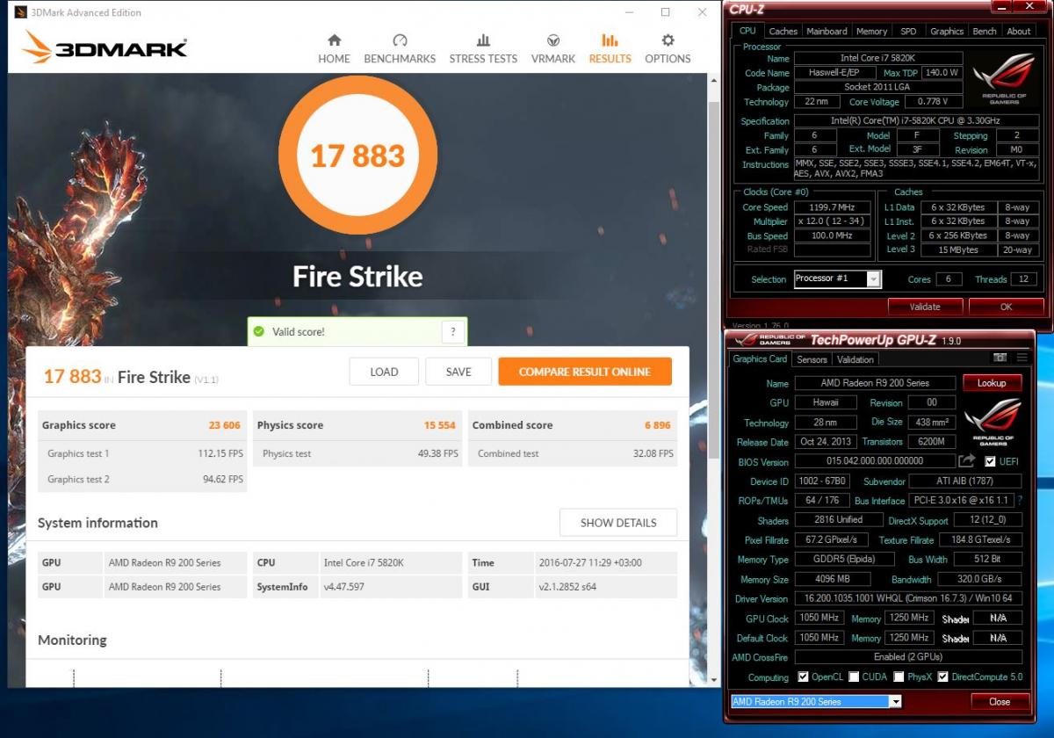Click the ROG logo in CPU-Z
1054x738 pixels.
pos(1002,80)
